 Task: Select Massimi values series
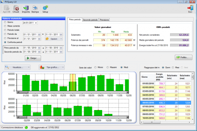(x=108, y=67)
